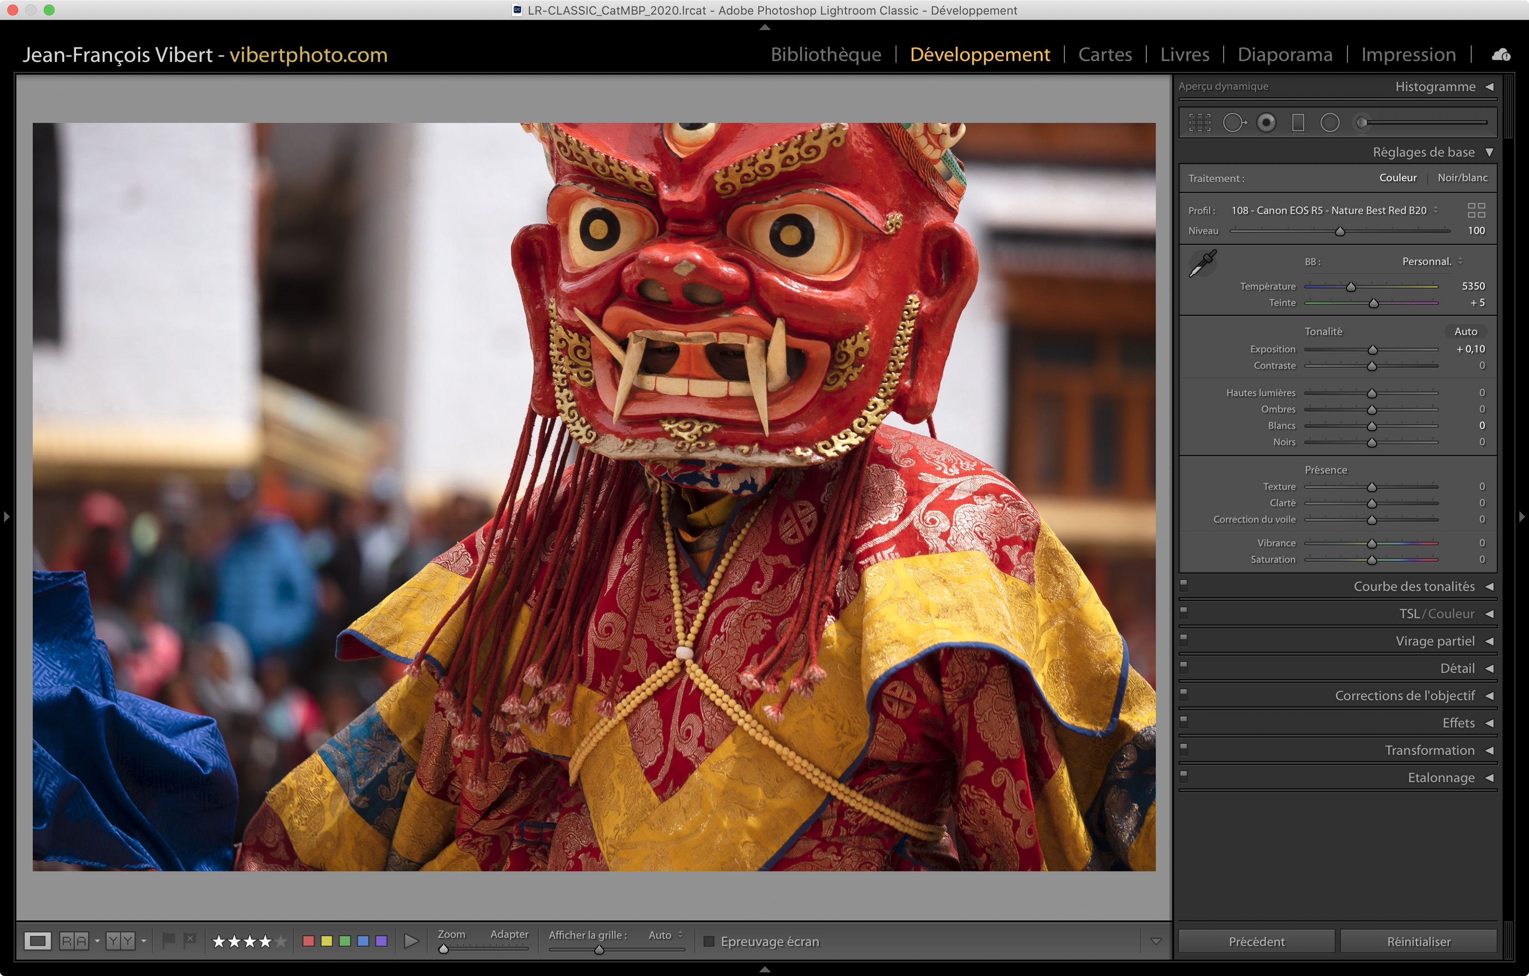Switch treatment to Noir/blanc
The image size is (1529, 976).
1462,178
